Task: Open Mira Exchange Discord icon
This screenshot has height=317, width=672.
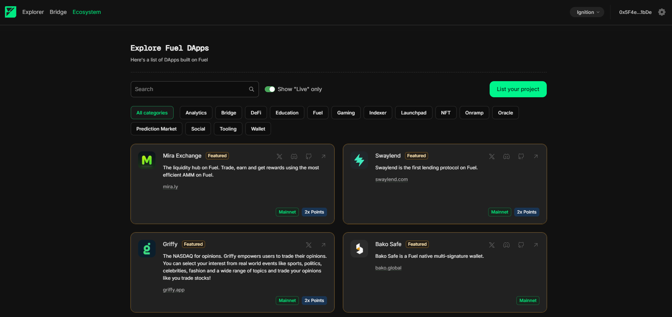Action: (x=294, y=156)
